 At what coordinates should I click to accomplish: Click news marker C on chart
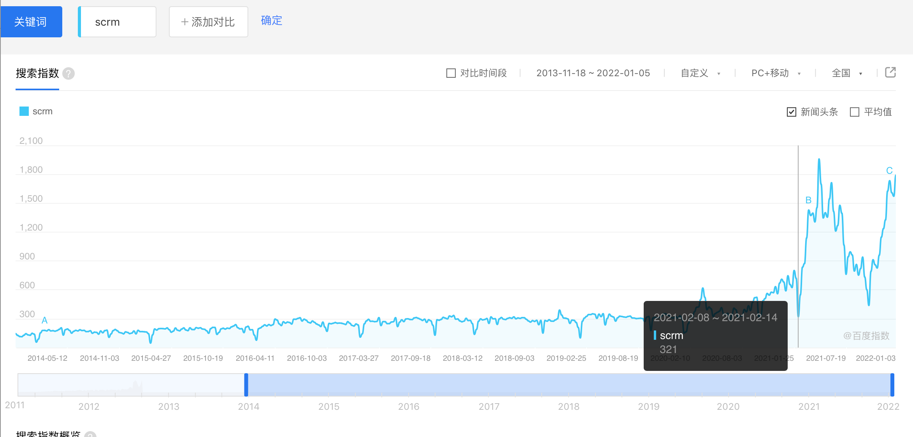(x=889, y=171)
